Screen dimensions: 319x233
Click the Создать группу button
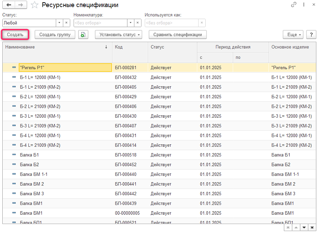point(55,35)
